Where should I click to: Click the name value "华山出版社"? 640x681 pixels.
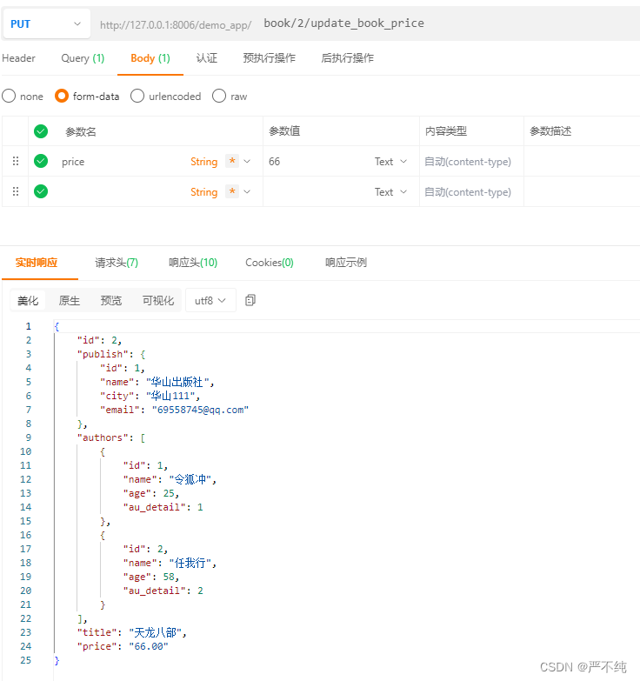point(177,382)
